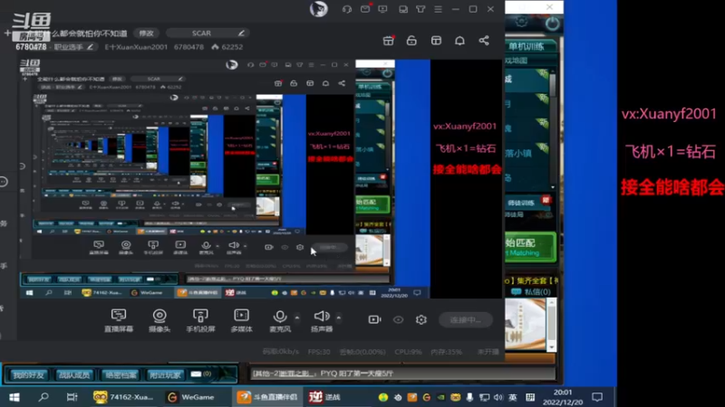Image resolution: width=725 pixels, height=407 pixels.
Task: Click the share icon
Action: [484, 41]
